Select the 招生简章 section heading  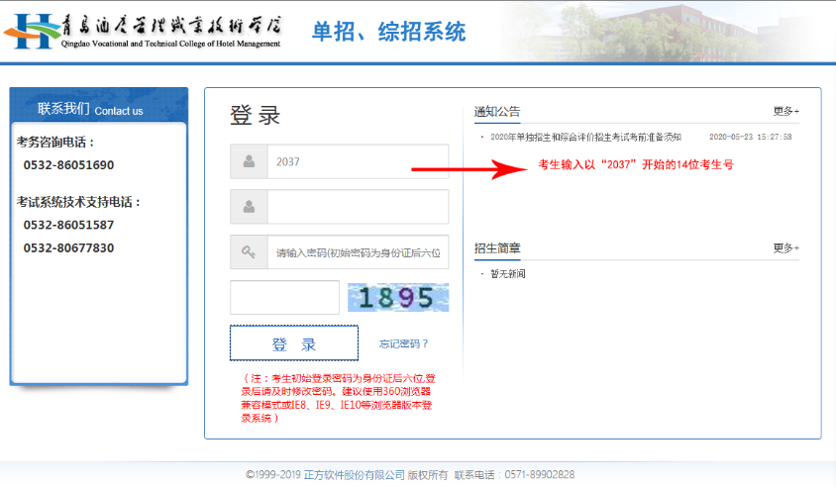click(x=497, y=247)
